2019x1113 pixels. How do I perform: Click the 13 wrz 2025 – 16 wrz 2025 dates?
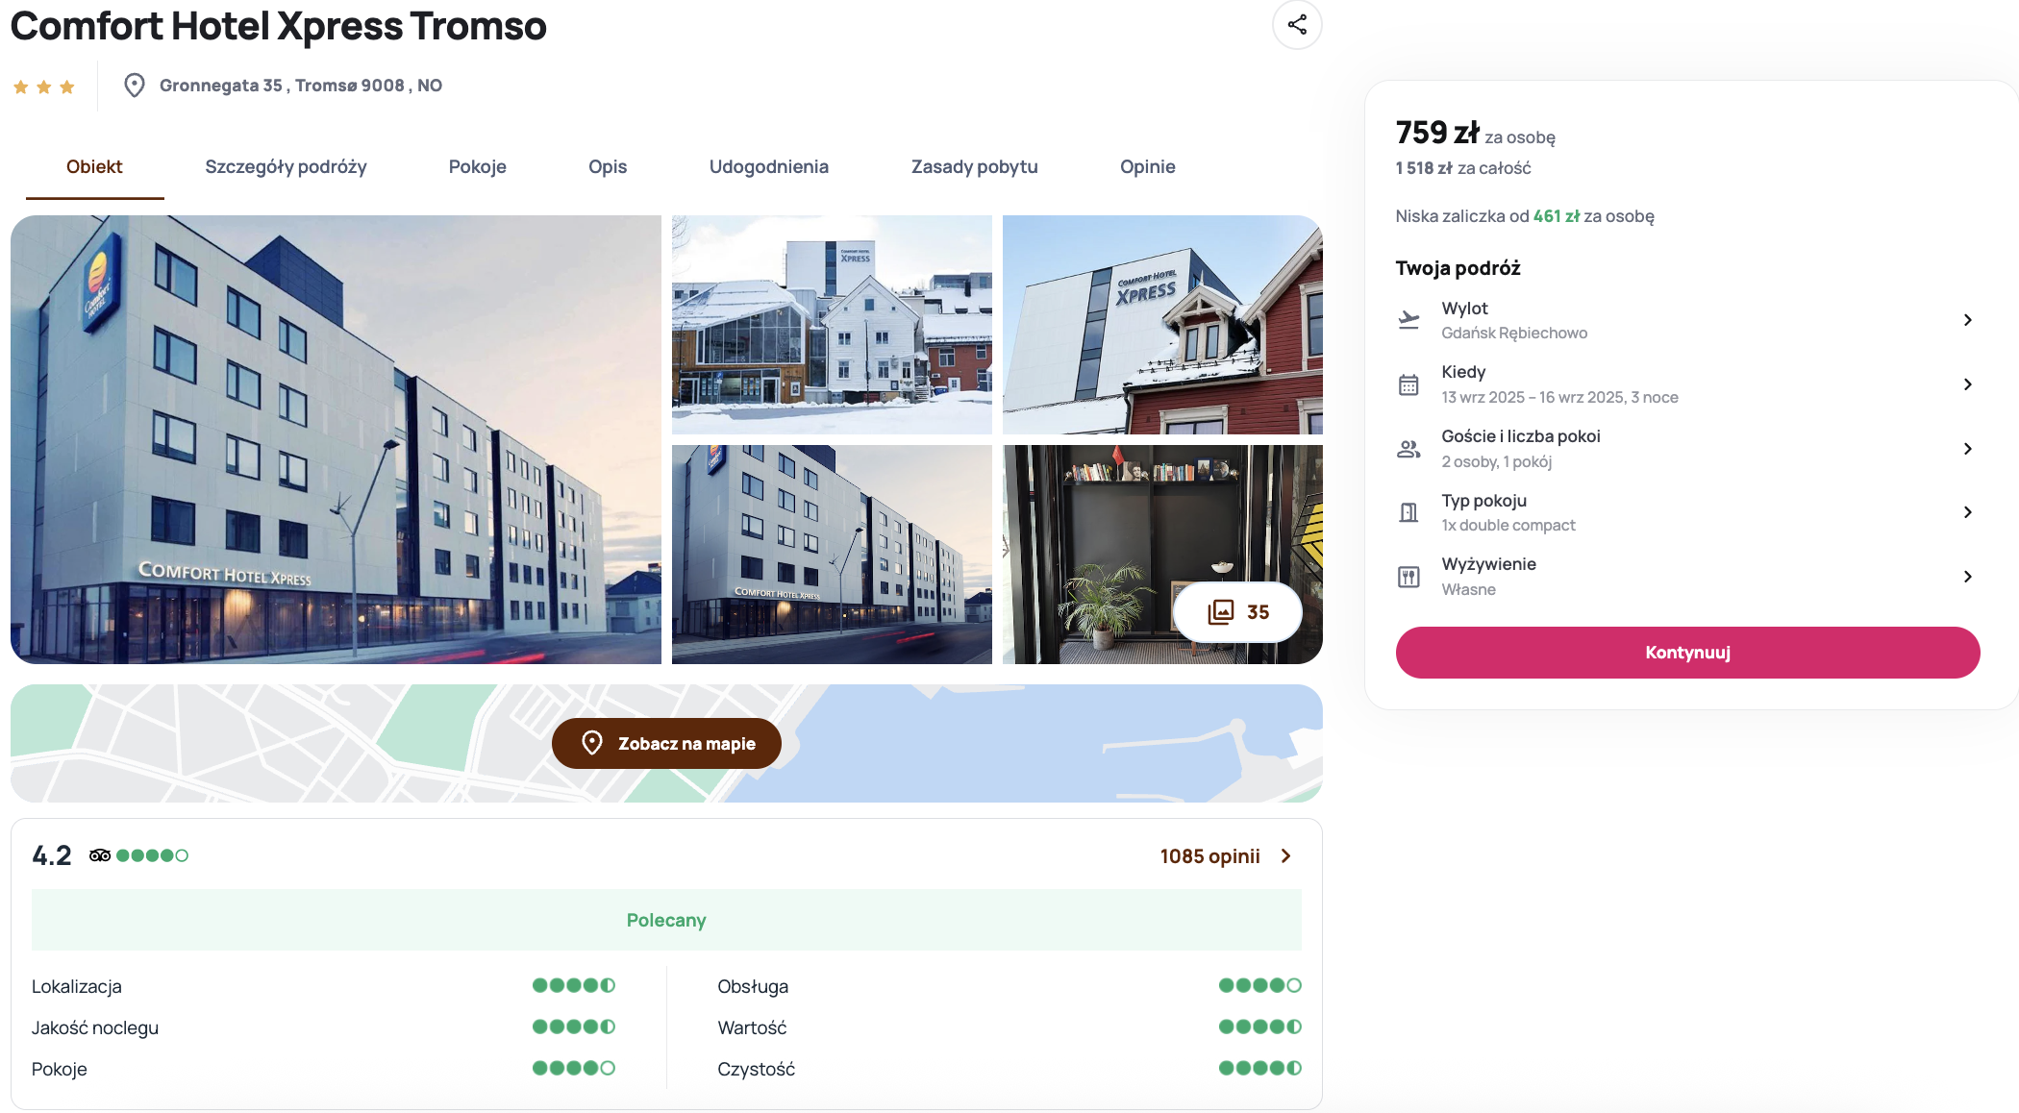pos(1559,398)
